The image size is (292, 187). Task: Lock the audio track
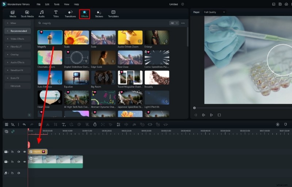(12, 173)
